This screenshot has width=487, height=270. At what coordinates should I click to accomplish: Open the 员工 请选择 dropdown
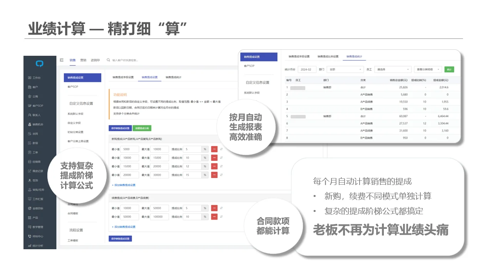(x=393, y=69)
